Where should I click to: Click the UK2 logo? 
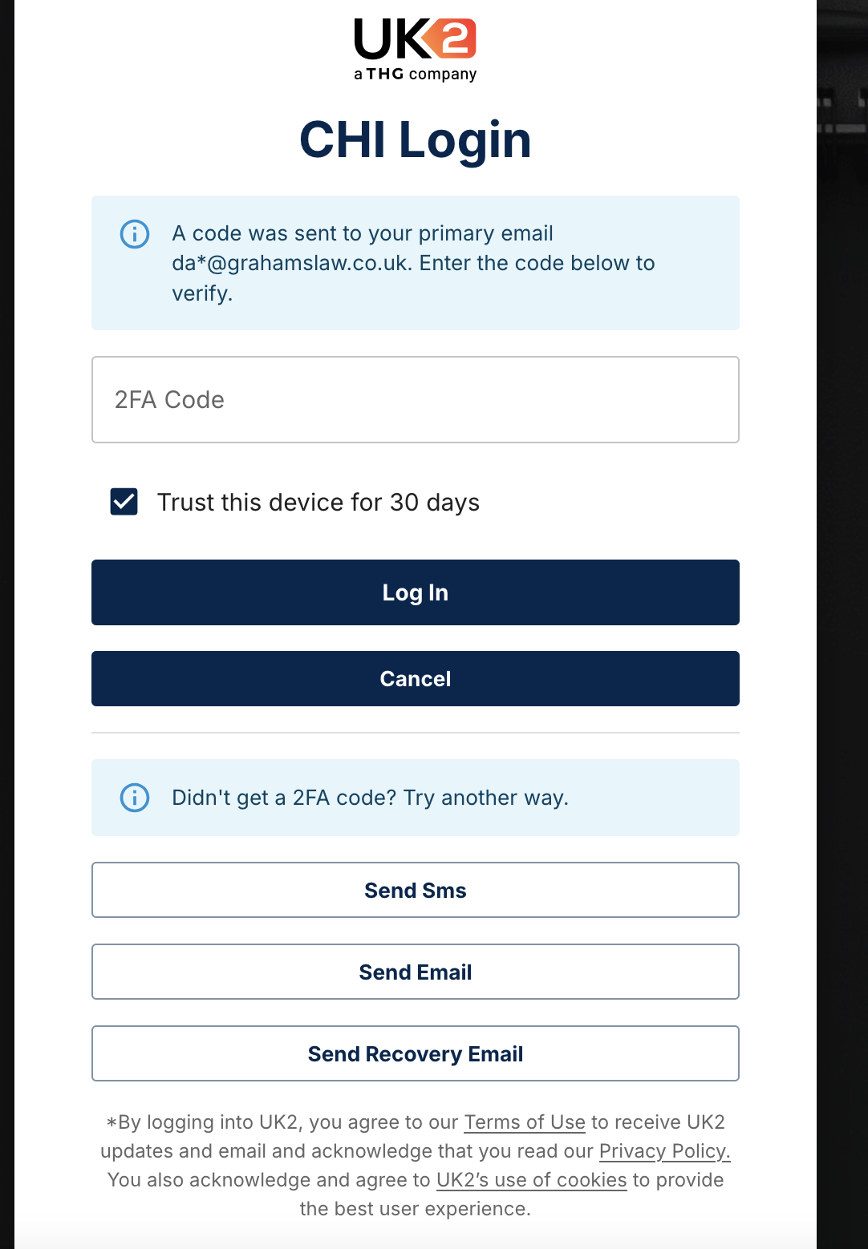415,40
